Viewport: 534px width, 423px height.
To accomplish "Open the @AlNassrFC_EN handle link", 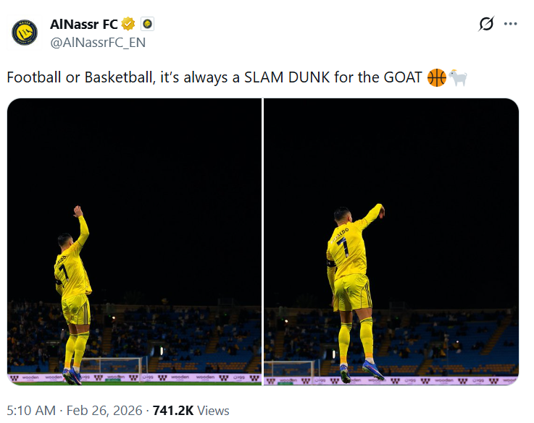I will (98, 42).
